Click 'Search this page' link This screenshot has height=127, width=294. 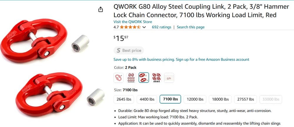[191, 27]
